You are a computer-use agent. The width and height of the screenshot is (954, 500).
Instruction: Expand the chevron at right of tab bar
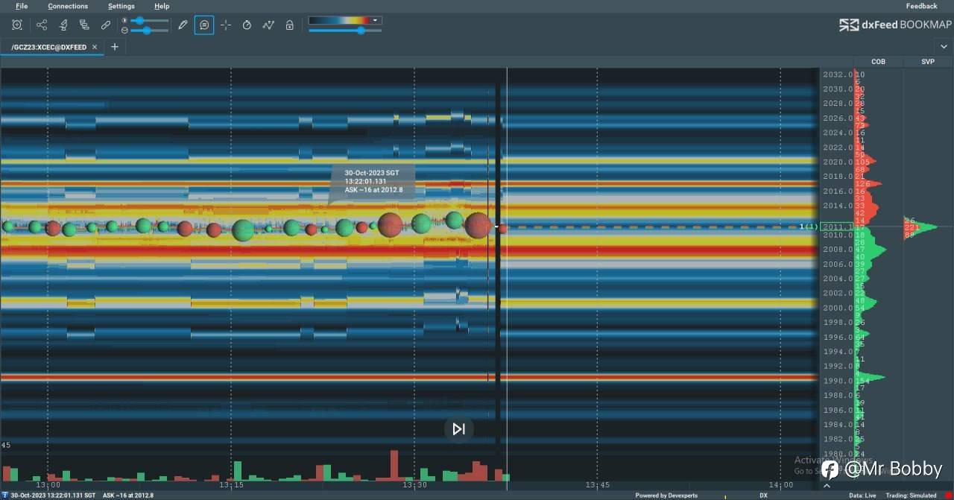click(944, 47)
